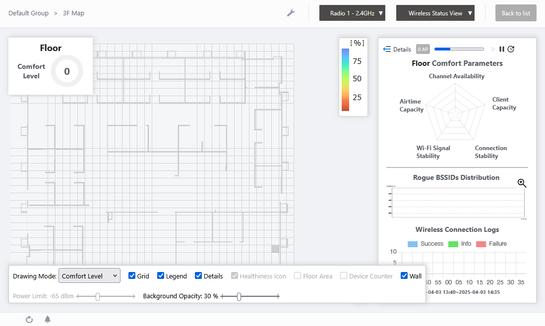
Task: Click the clock-refresh icon in the Details panel
Action: pyautogui.click(x=511, y=49)
